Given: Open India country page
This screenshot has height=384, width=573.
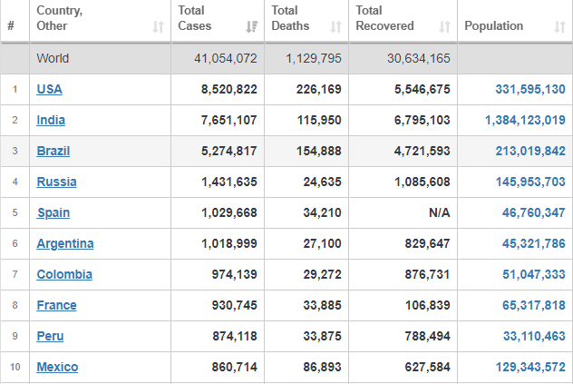Looking at the screenshot, I should pyautogui.click(x=51, y=120).
